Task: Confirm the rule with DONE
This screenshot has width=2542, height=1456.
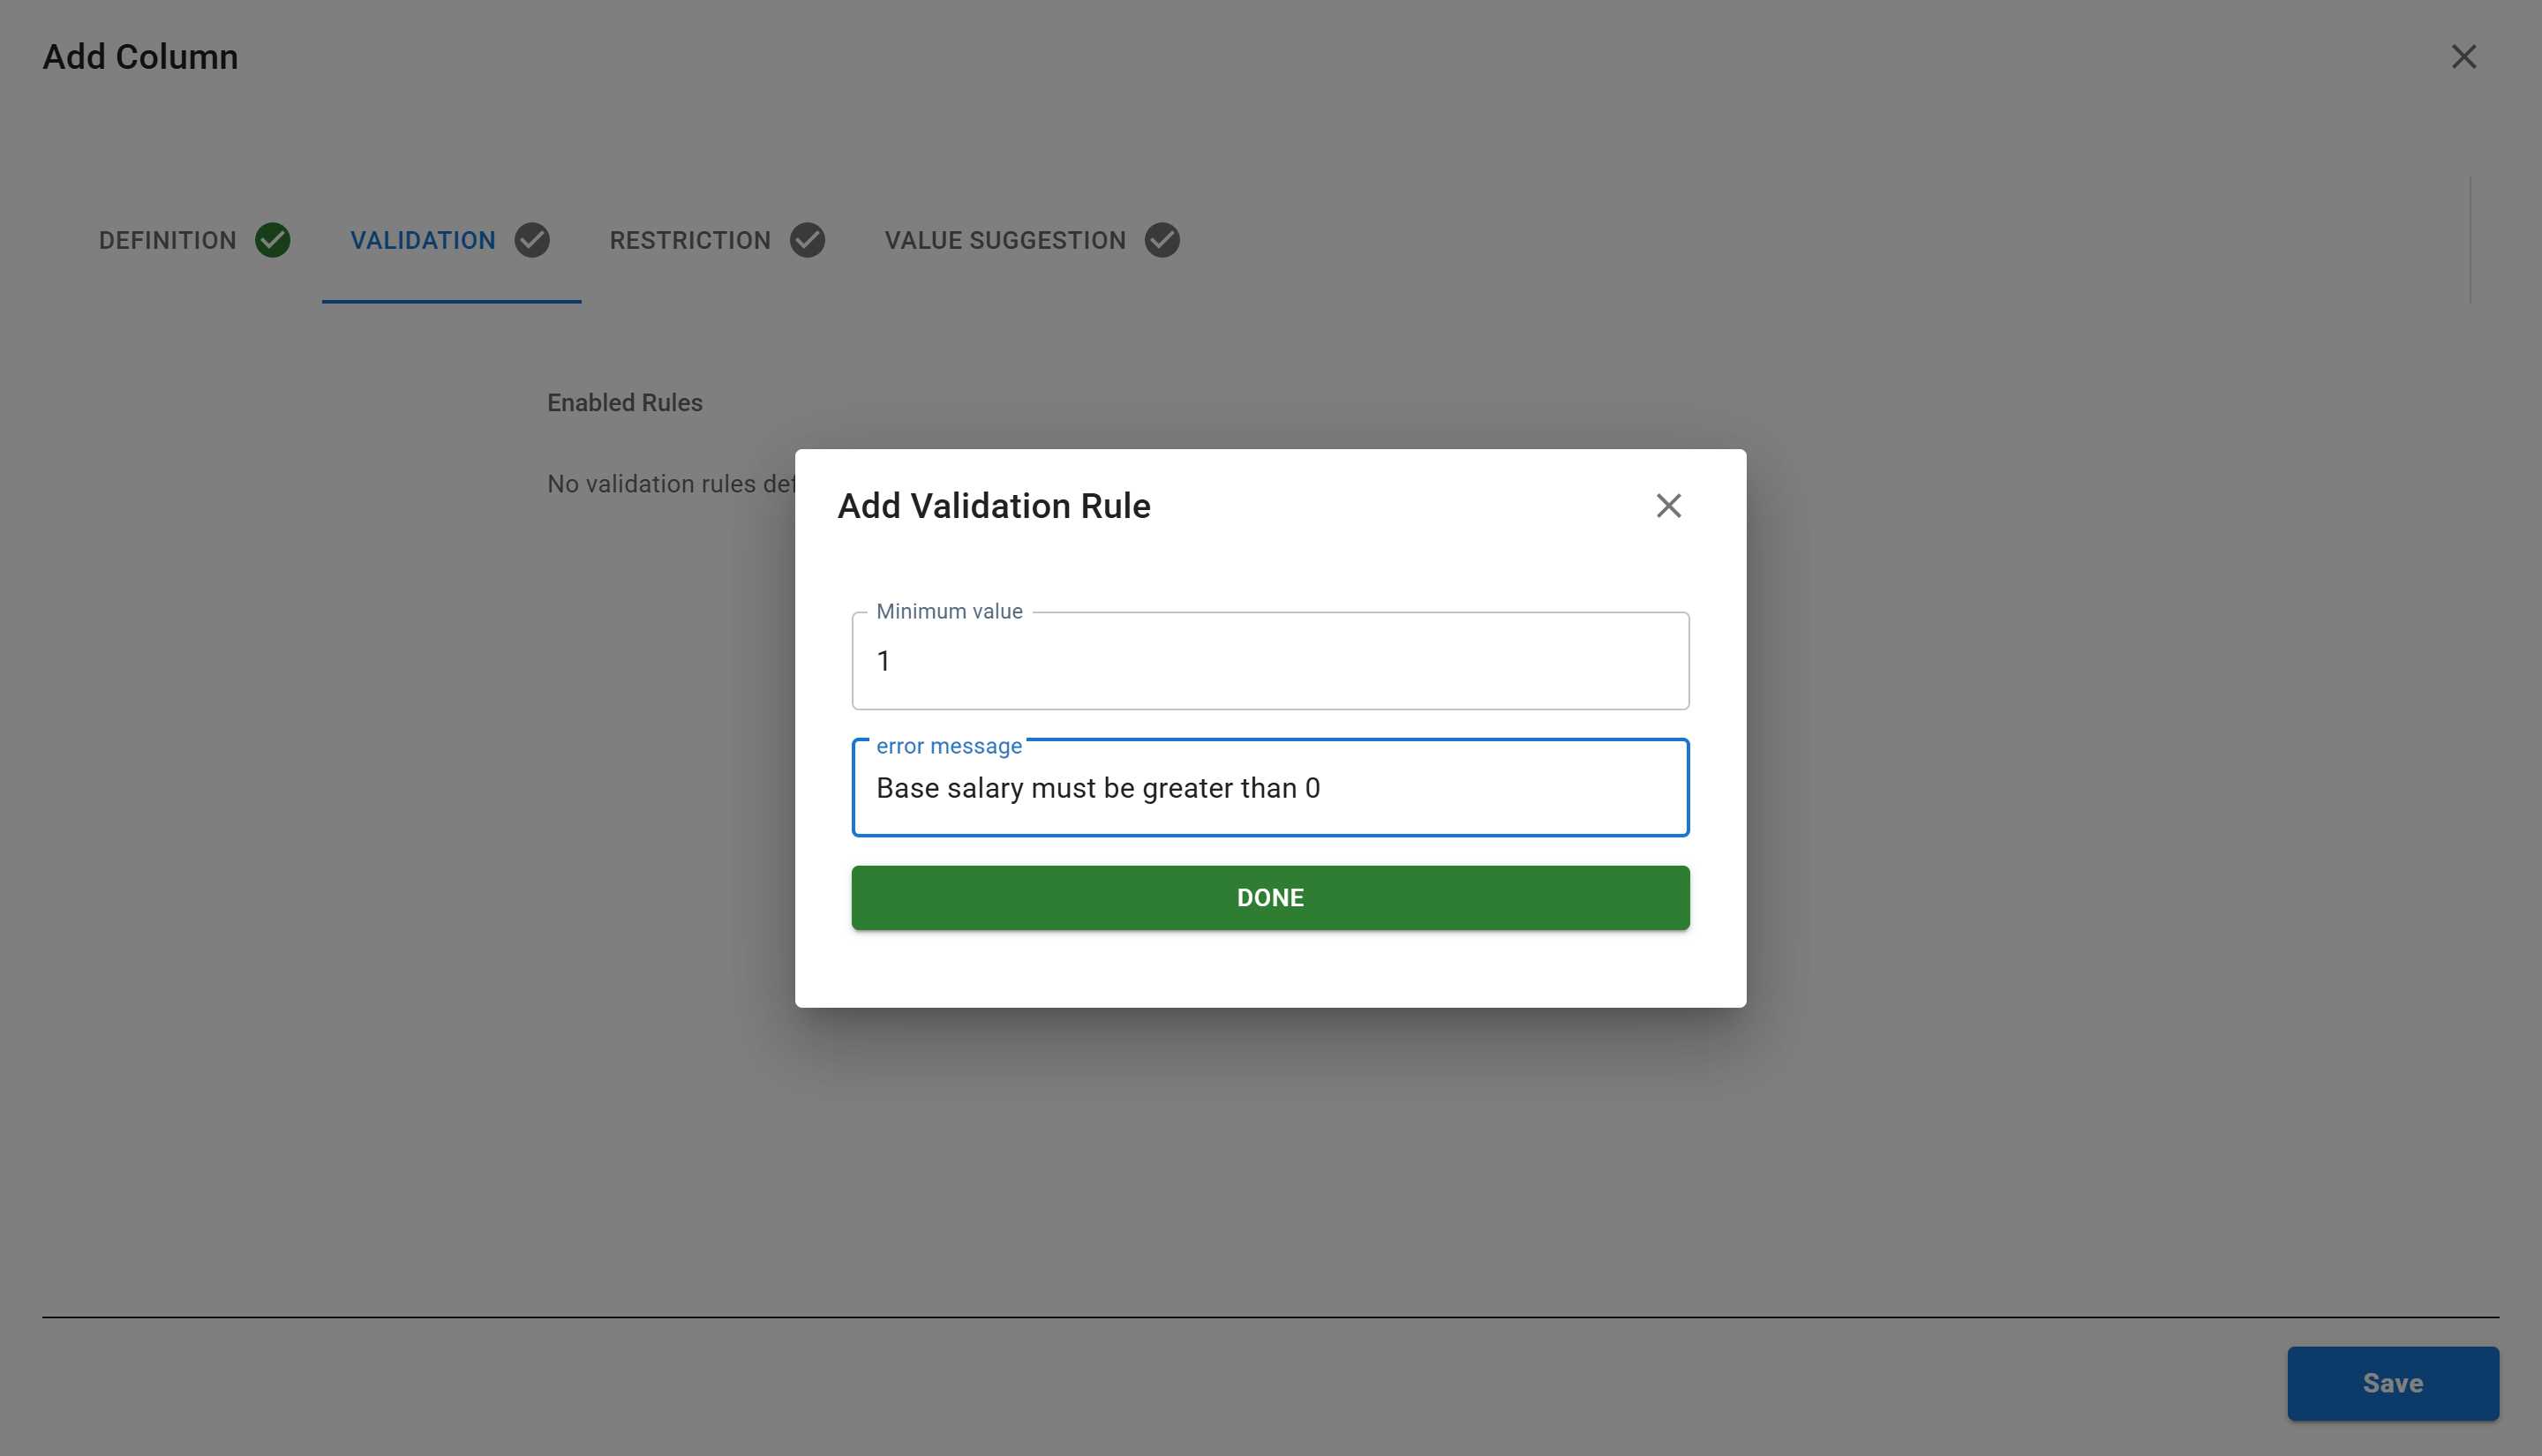Action: tap(1269, 897)
